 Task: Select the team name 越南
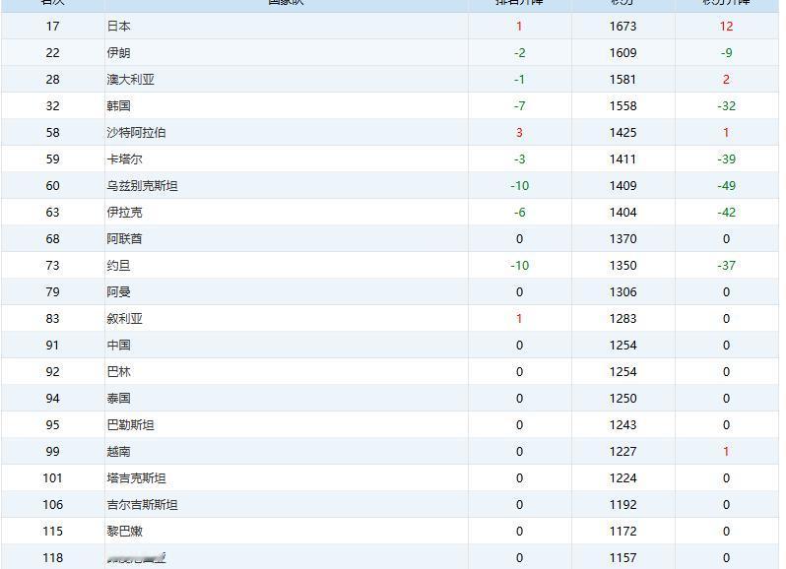[118, 451]
